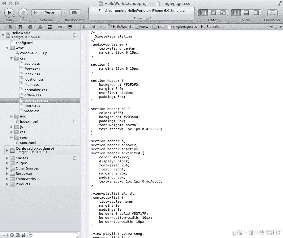Click No Selection in the jump bar
Screen dimensions: 283x238
pyautogui.click(x=211, y=27)
